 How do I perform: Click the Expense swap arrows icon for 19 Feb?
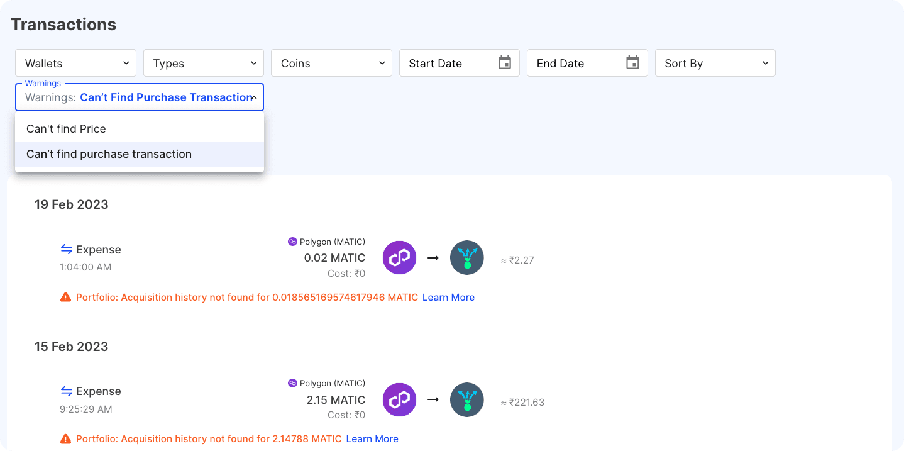tap(67, 249)
